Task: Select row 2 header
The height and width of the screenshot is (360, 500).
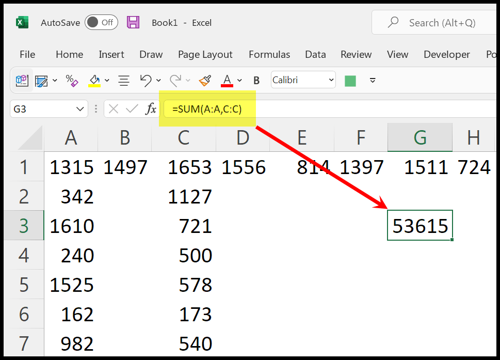Action: (x=24, y=196)
